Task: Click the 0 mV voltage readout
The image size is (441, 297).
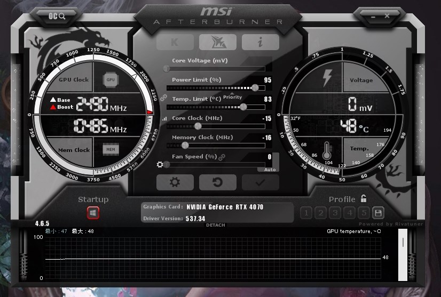Action: pos(360,105)
